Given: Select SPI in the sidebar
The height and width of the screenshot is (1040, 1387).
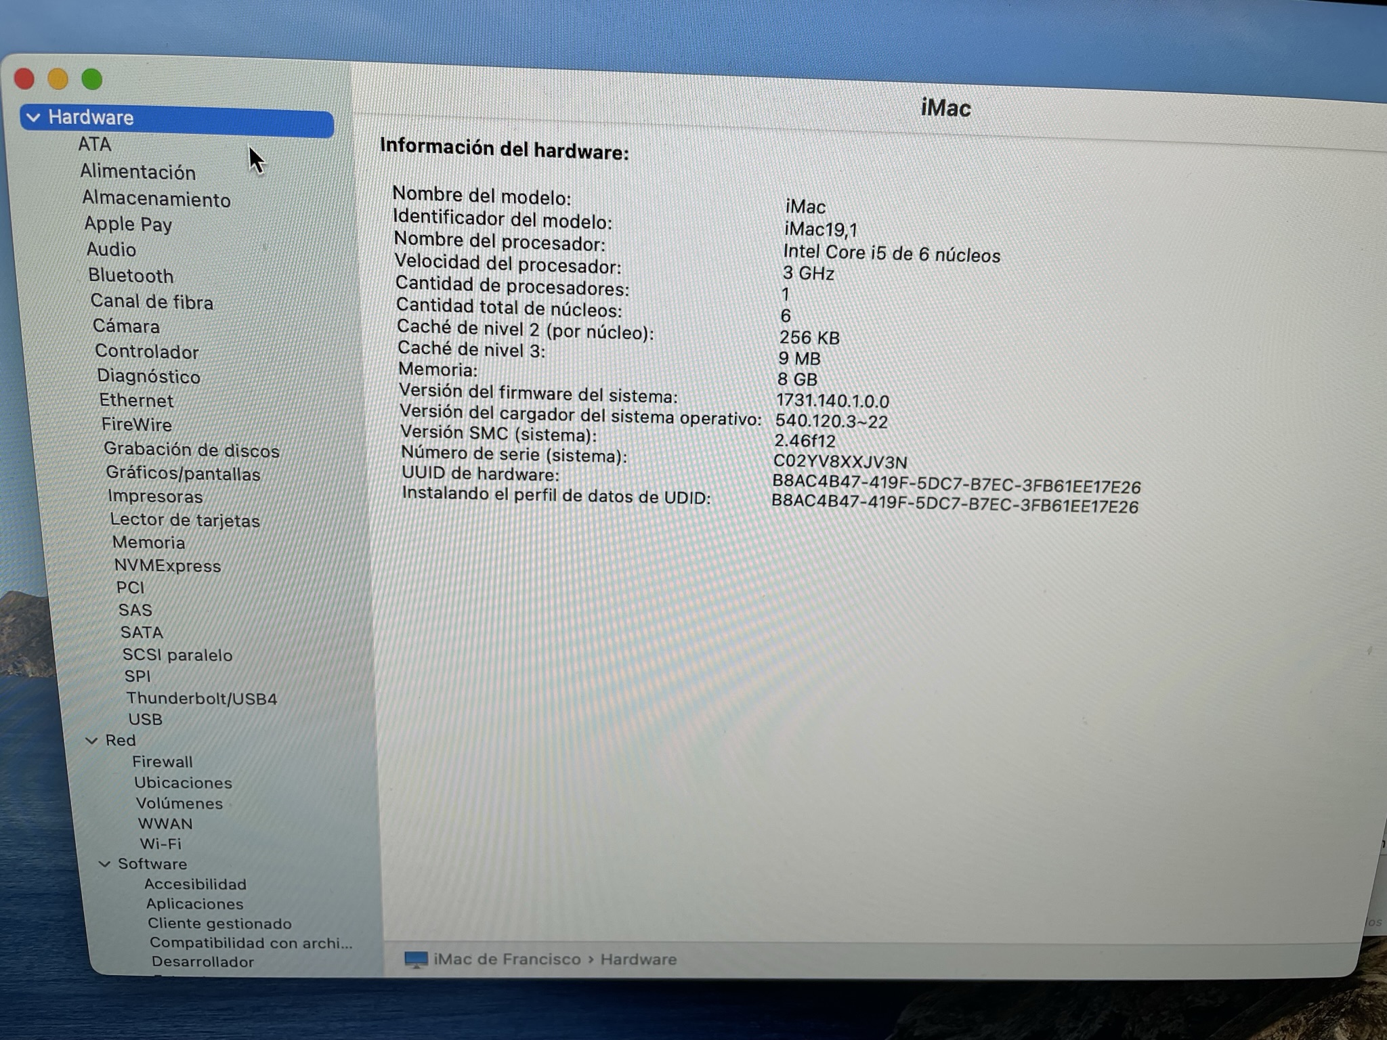Looking at the screenshot, I should [x=137, y=676].
